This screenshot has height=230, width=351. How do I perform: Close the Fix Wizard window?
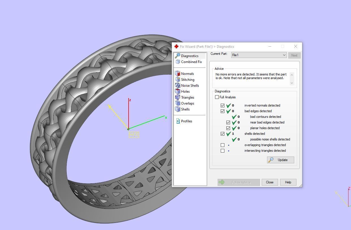[x=296, y=46]
